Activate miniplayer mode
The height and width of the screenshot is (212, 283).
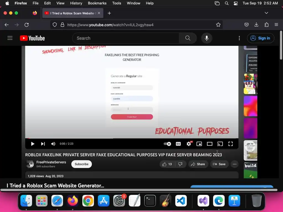tap(199, 144)
